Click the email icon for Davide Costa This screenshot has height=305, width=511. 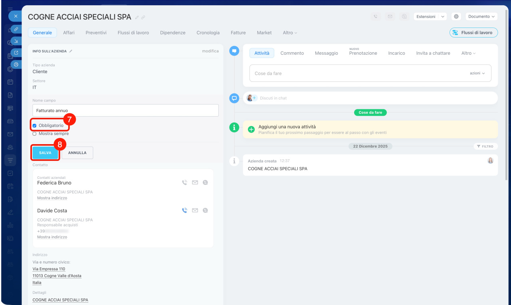195,210
